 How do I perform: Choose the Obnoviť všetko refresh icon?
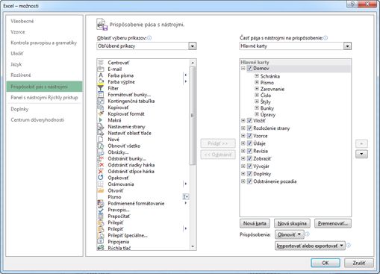[101, 146]
